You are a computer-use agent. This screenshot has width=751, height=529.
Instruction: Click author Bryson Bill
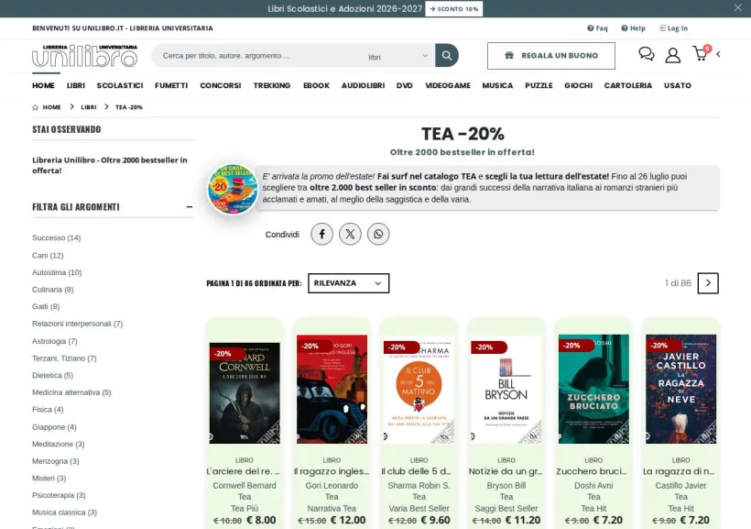click(x=506, y=486)
